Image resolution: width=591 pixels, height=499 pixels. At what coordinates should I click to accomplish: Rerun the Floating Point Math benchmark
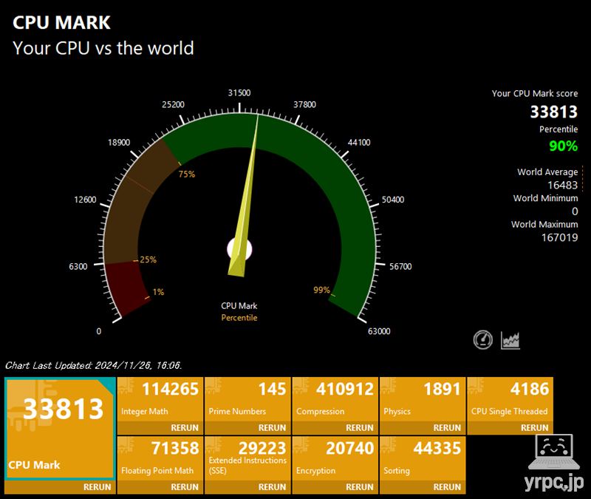point(185,487)
